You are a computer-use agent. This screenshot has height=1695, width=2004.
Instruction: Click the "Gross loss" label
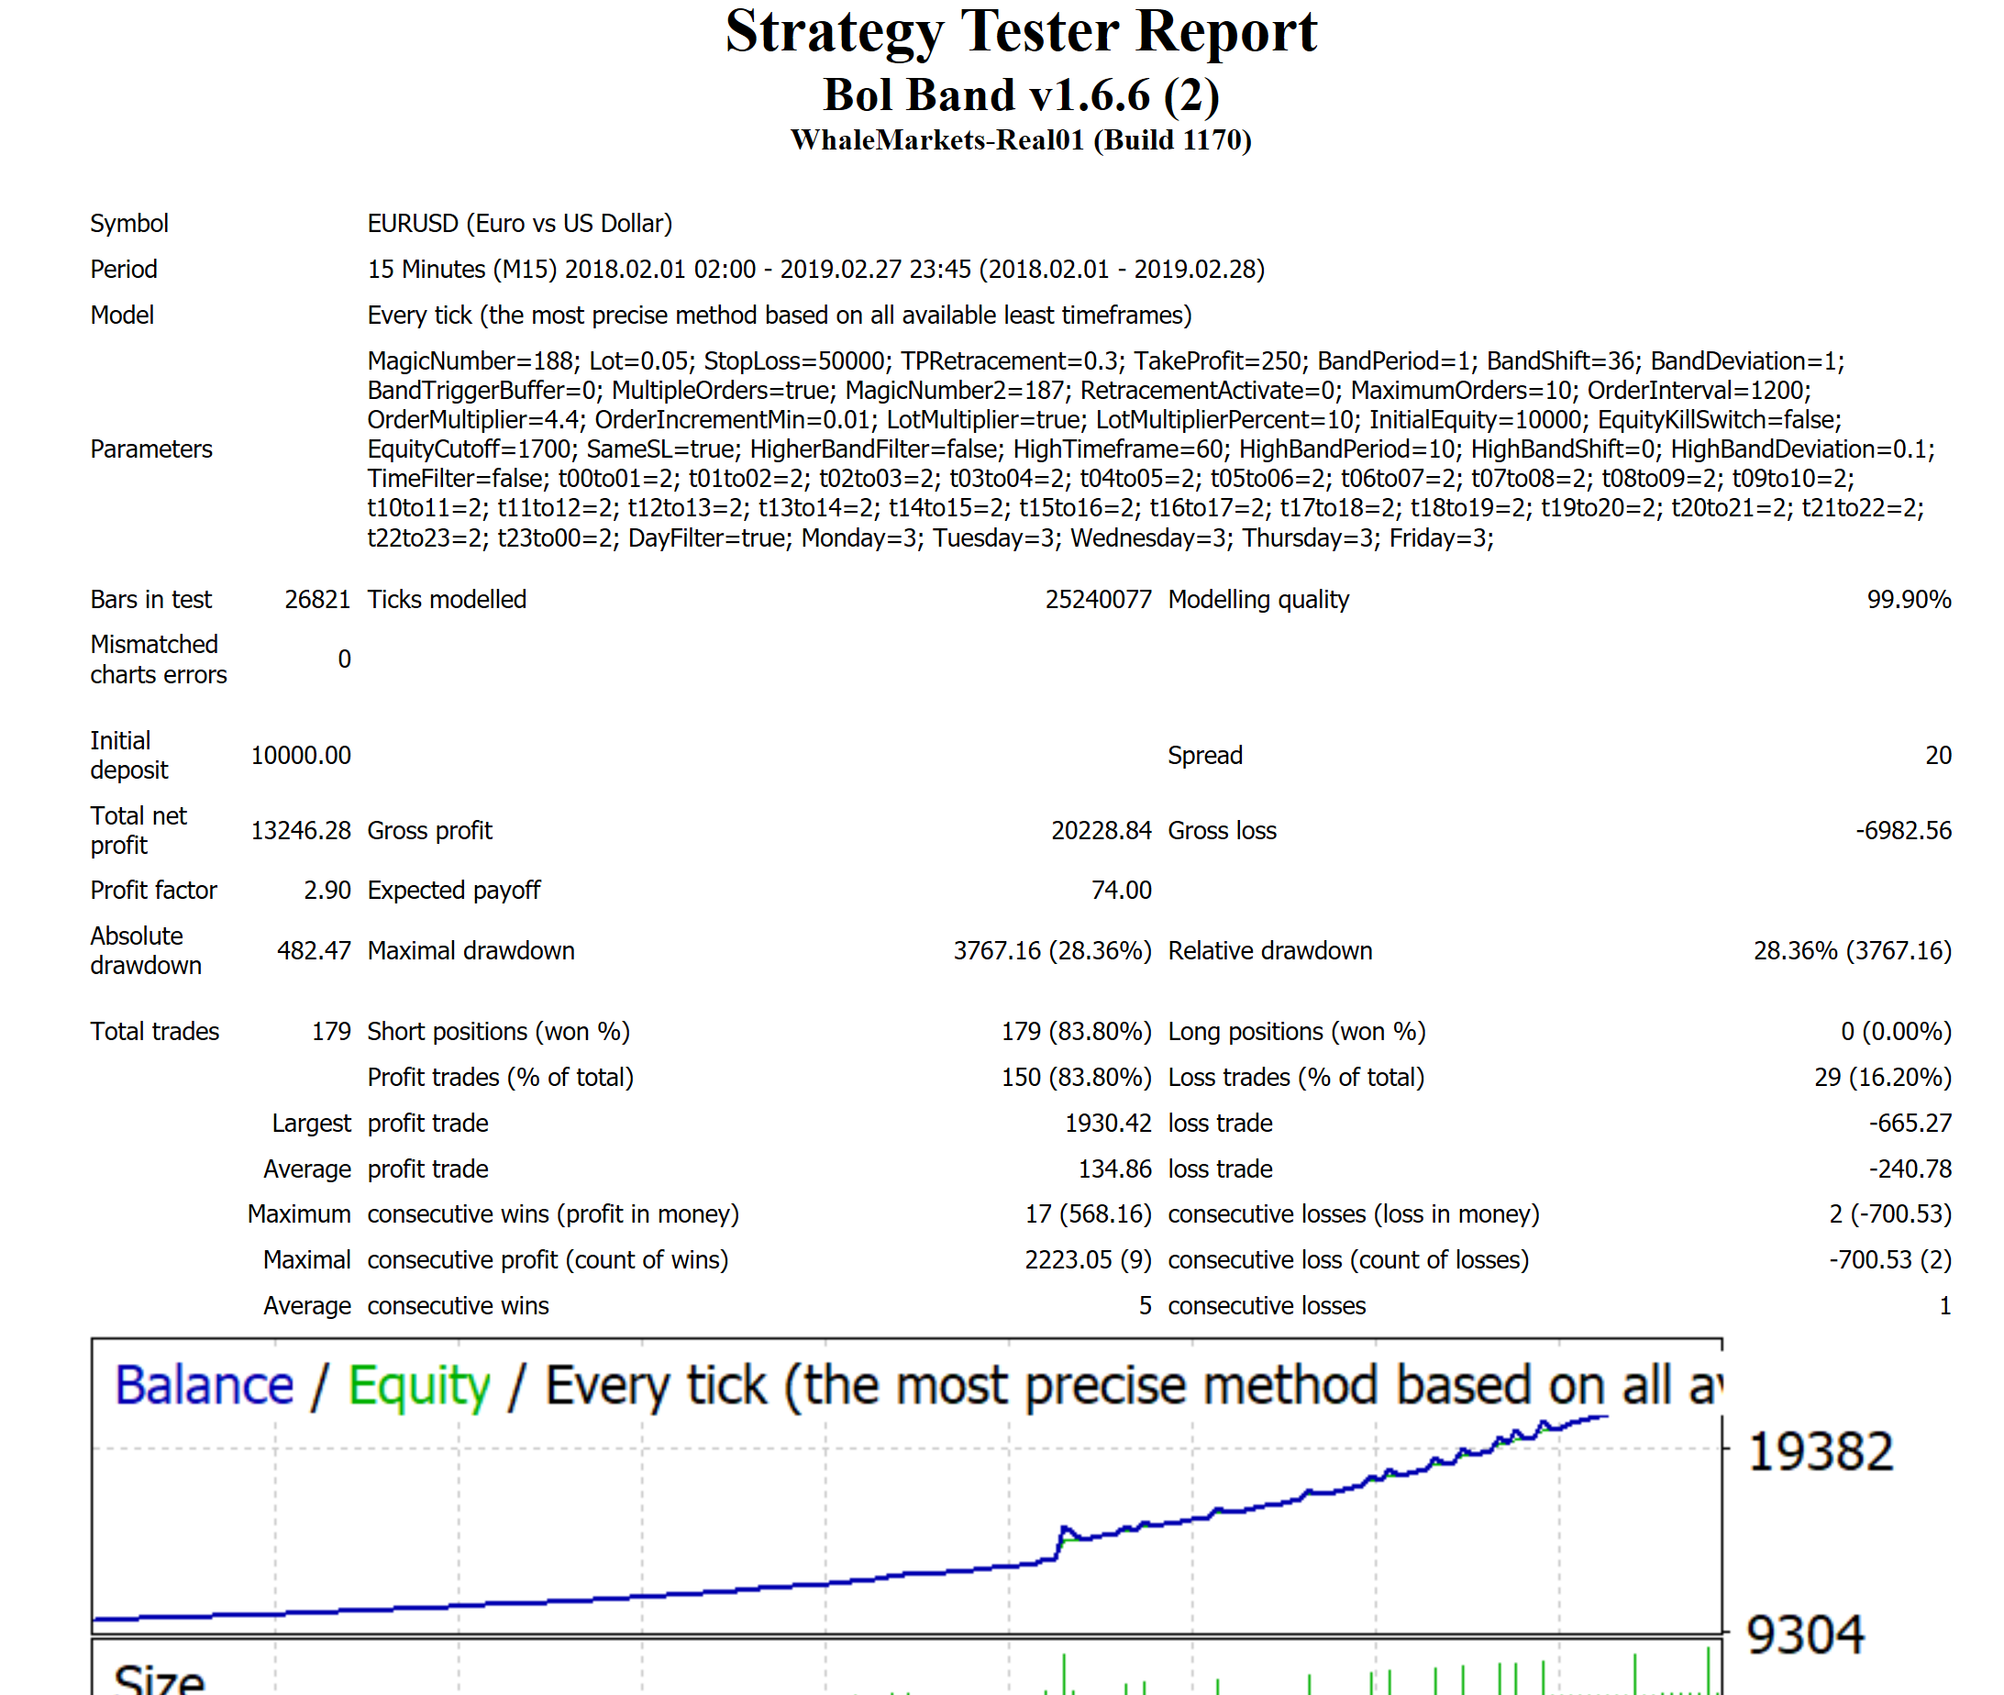pos(1222,831)
